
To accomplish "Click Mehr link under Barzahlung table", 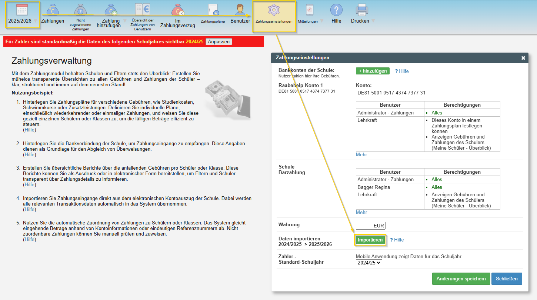I will tap(361, 212).
